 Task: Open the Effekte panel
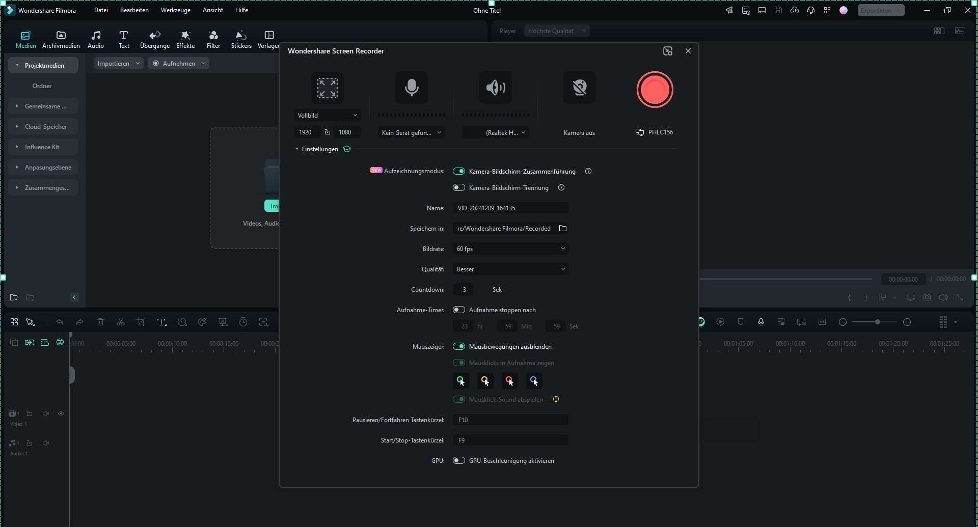tap(185, 40)
